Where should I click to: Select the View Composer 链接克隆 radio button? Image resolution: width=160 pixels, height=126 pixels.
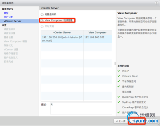click(42, 21)
